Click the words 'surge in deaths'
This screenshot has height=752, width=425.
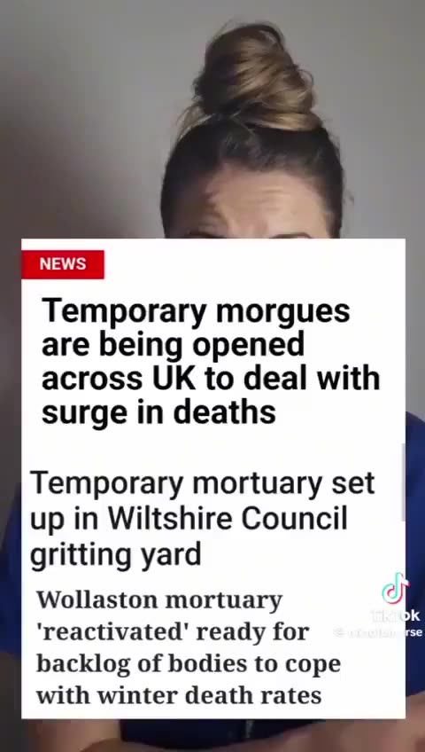click(158, 411)
